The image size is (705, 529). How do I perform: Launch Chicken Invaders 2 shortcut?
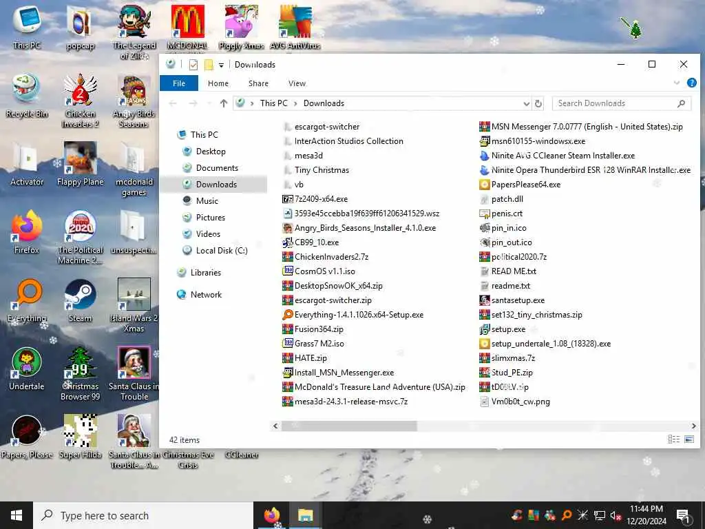point(80,101)
